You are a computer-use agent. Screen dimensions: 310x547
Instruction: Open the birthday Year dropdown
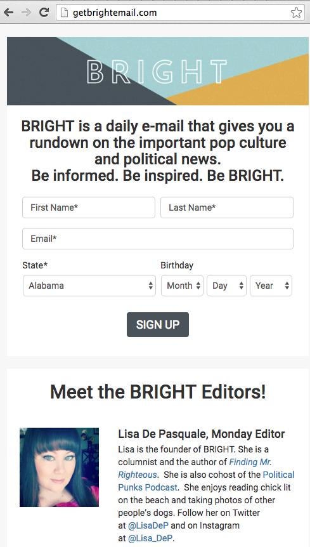271,286
